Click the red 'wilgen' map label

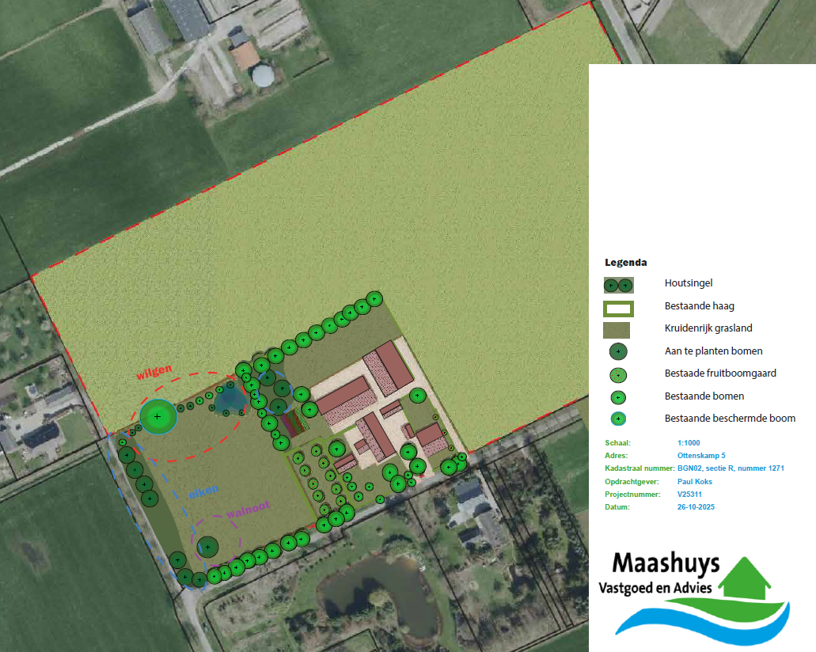click(154, 372)
